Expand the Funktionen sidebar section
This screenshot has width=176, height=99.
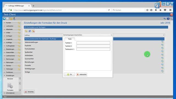[x=12, y=72]
